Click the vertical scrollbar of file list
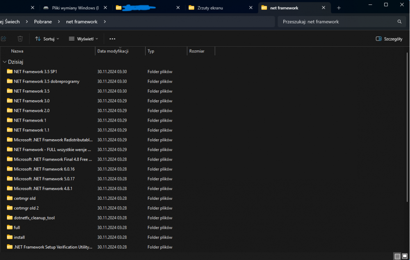 407,127
